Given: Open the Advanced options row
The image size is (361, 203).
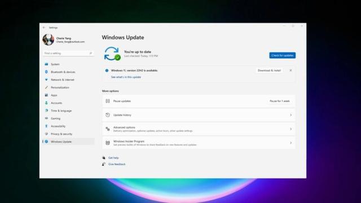Looking at the screenshot, I should [199, 129].
